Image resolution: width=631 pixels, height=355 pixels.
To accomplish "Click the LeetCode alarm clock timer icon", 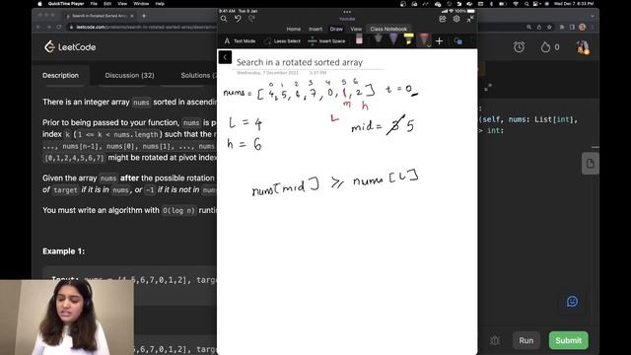I will point(520,47).
